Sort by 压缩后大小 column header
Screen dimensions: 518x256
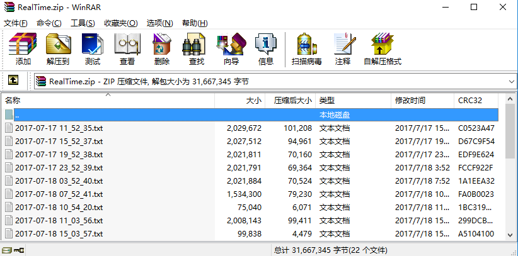pos(291,101)
